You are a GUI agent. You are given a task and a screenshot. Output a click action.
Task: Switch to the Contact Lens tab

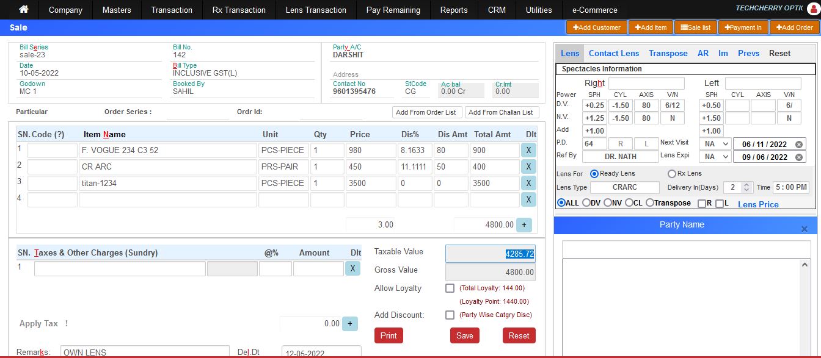pyautogui.click(x=613, y=53)
